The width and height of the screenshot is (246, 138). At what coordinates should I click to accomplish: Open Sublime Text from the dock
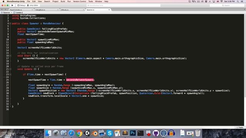(125, 133)
